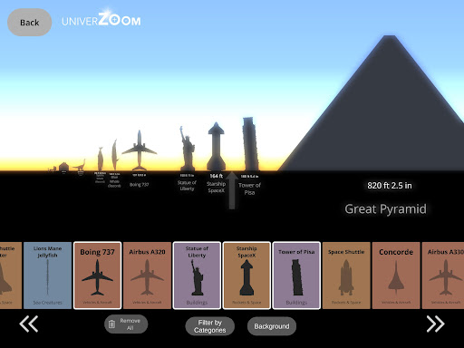The height and width of the screenshot is (348, 464).
Task: Add the Airbus A320 card
Action: coord(147,275)
